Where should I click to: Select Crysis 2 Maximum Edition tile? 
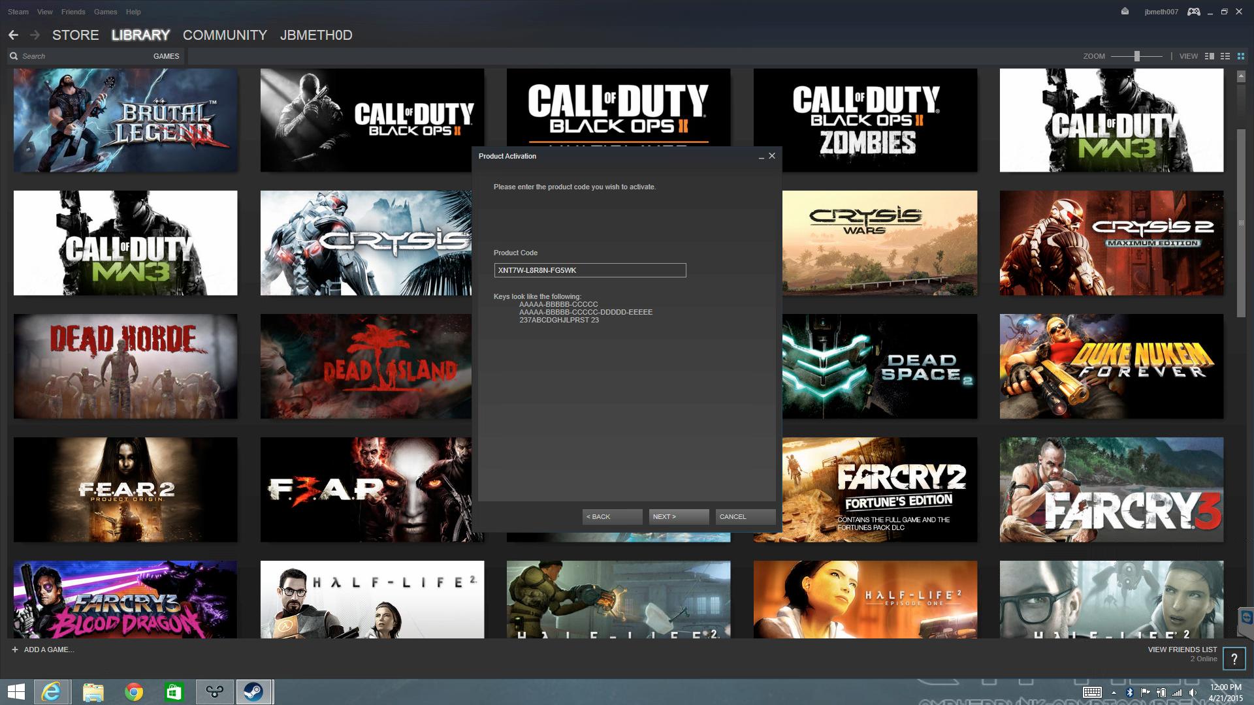coord(1112,243)
